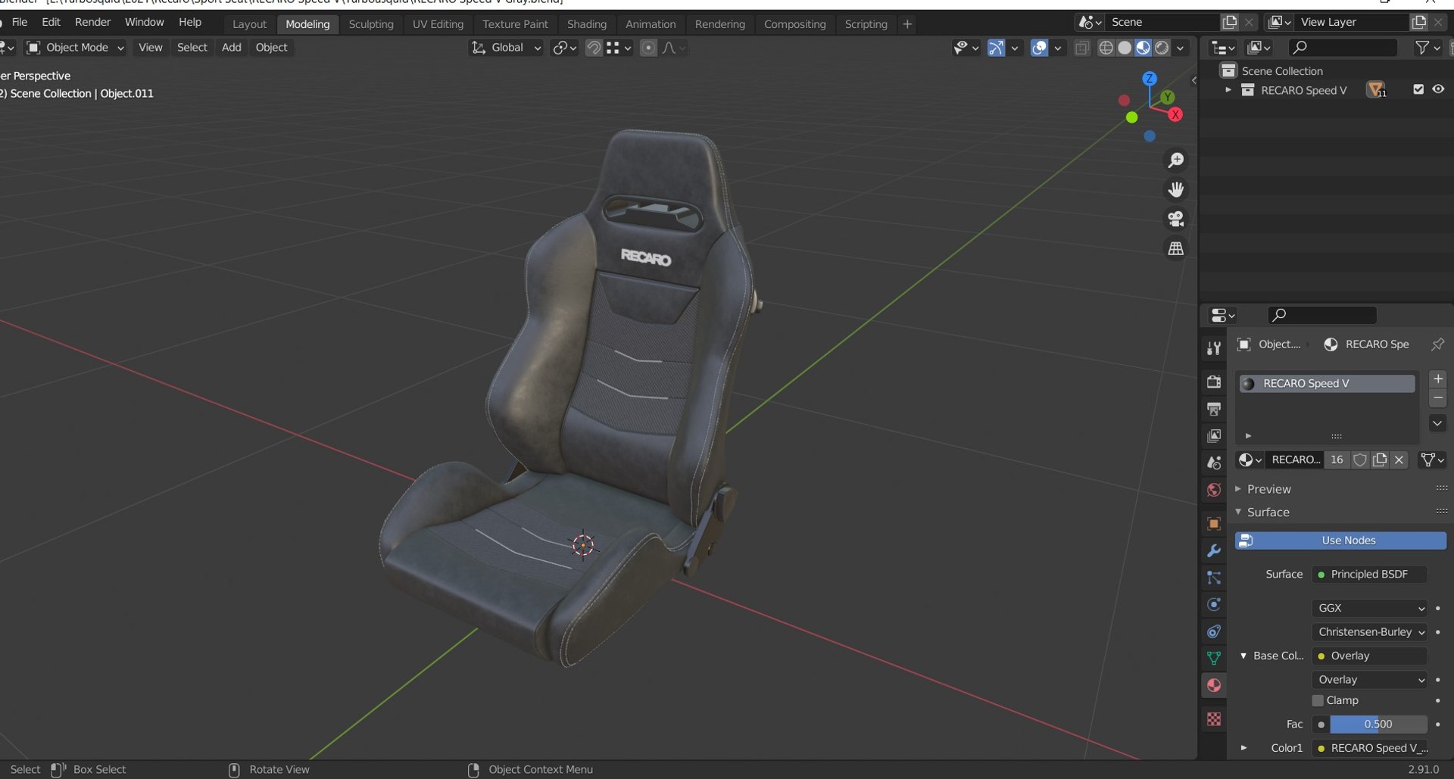The height and width of the screenshot is (779, 1454).
Task: Toggle the camera view gizmo
Action: 1175,219
